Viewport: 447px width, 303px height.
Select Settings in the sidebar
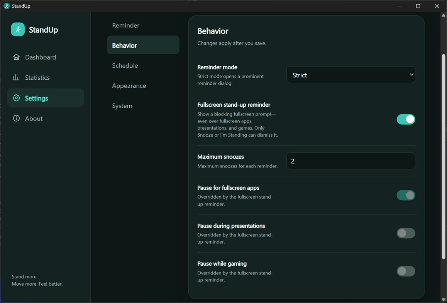(46, 98)
